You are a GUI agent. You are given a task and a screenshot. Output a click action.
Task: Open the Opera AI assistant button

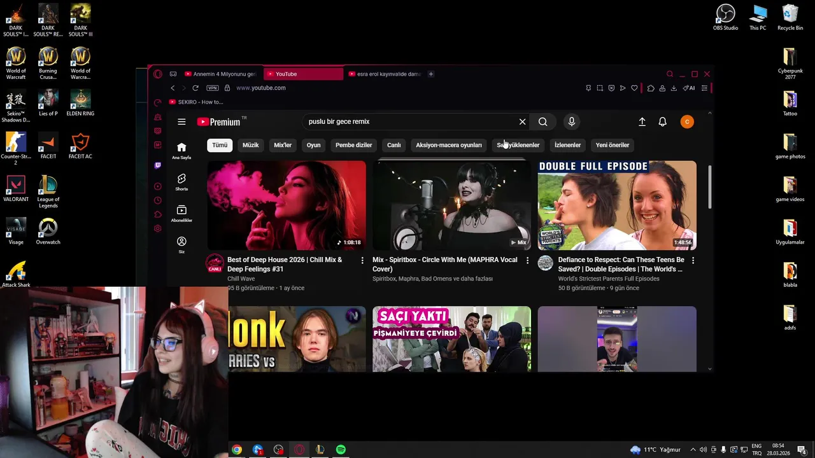pos(689,88)
